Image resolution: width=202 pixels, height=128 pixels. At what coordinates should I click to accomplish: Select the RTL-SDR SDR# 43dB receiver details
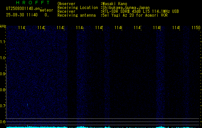(141, 12)
